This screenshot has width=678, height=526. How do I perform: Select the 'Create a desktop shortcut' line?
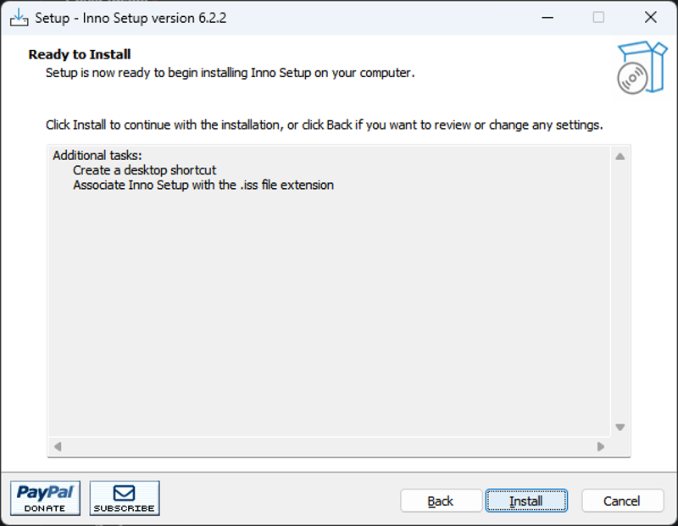(x=144, y=170)
